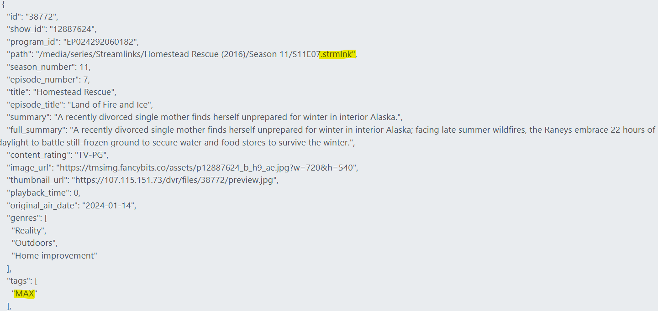Screen dimensions: 658x311
Task: Click the highlighted .strmlnk file extension
Action: tap(337, 54)
